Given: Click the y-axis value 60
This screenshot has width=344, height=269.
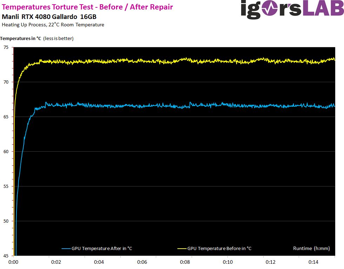Looking at the screenshot, I should [x=6, y=152].
